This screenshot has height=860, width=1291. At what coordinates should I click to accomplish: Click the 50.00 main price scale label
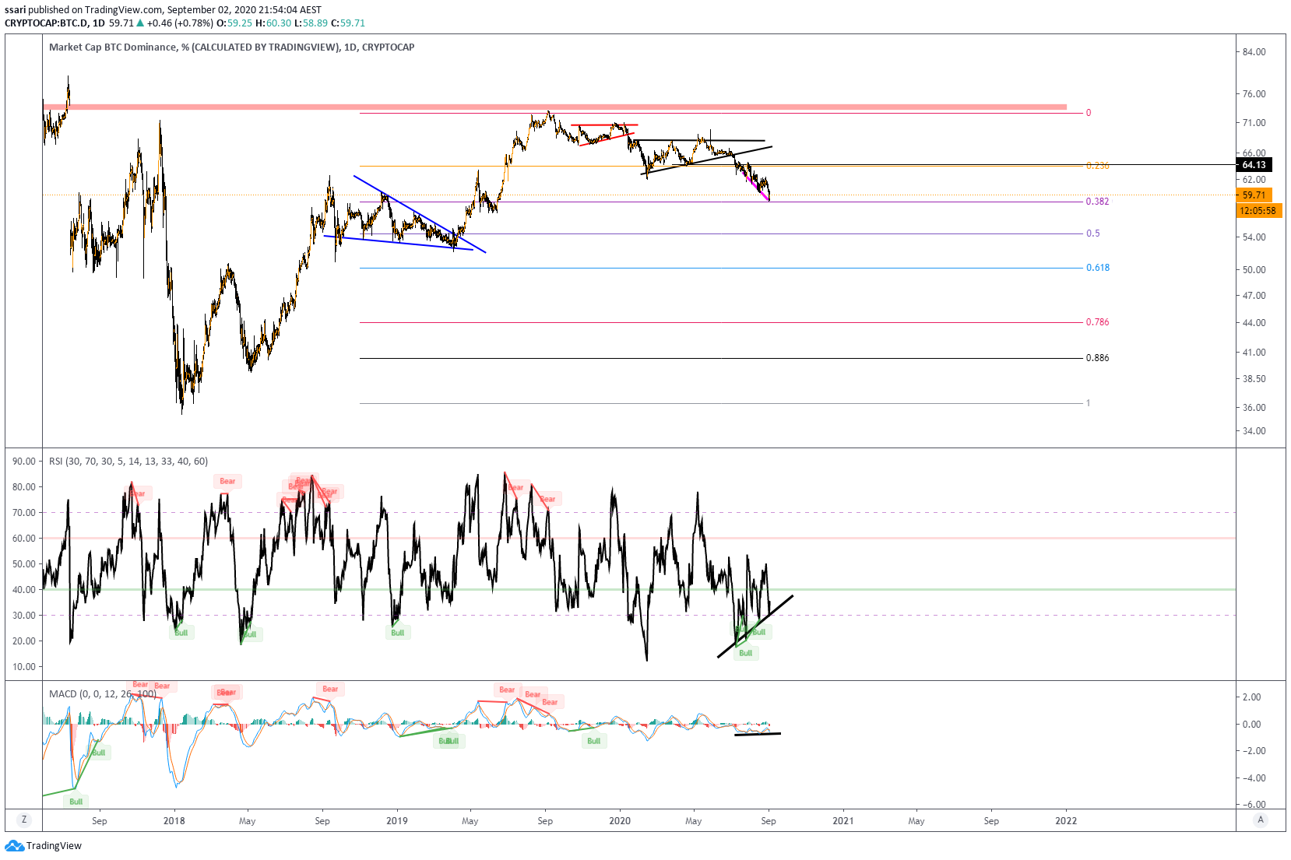coord(1254,270)
